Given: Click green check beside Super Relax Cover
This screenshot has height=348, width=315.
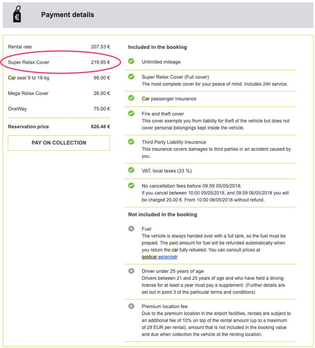Looking at the screenshot, I should click(131, 77).
